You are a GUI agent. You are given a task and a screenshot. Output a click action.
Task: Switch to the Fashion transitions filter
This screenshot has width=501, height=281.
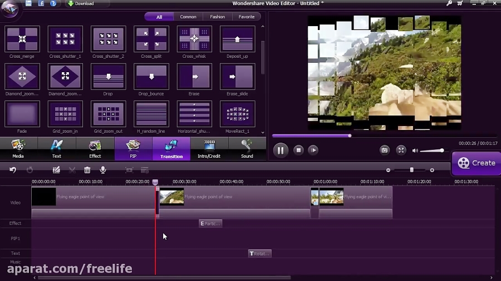tap(217, 17)
